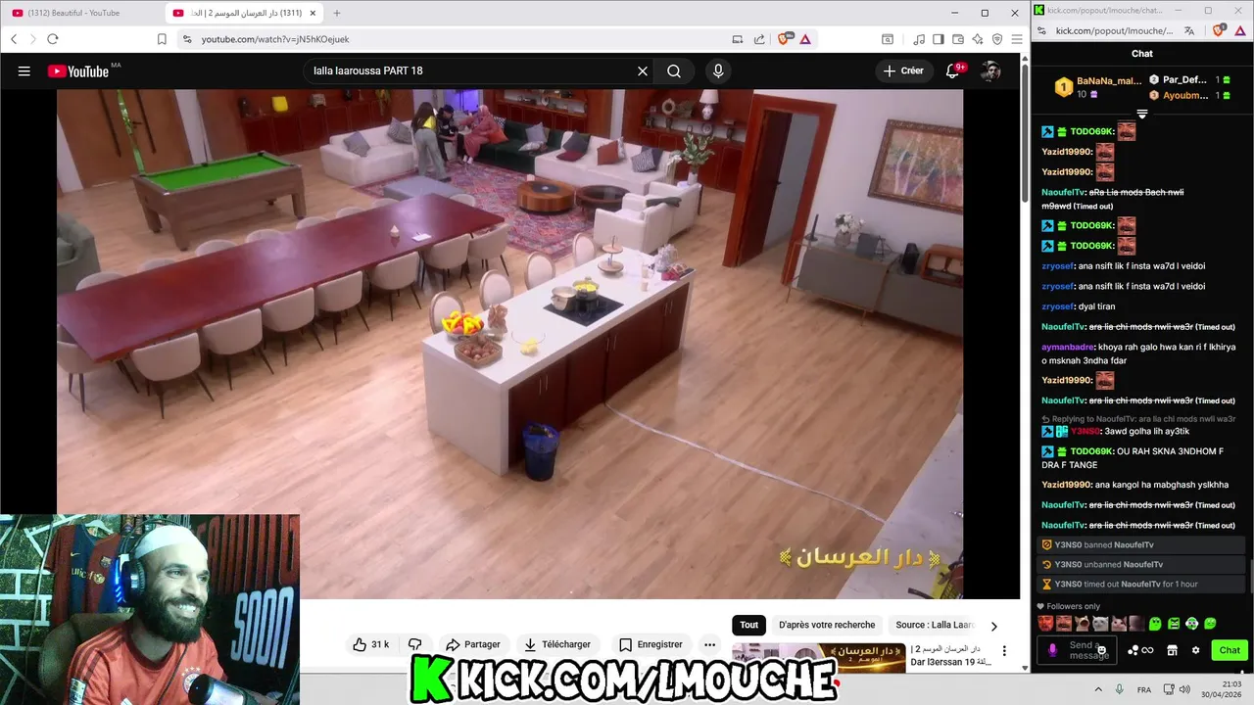The image size is (1254, 705).
Task: Open the YouTube hamburger guide menu
Action: click(x=24, y=70)
